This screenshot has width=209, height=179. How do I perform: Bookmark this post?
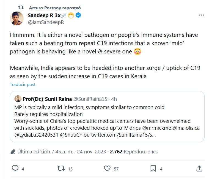coord(153,168)
